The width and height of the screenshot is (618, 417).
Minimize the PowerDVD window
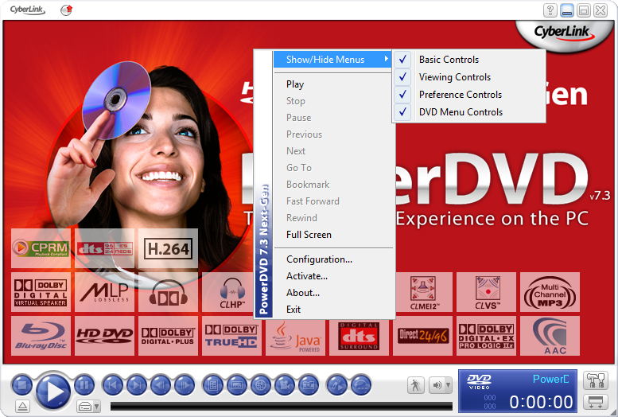coord(567,10)
